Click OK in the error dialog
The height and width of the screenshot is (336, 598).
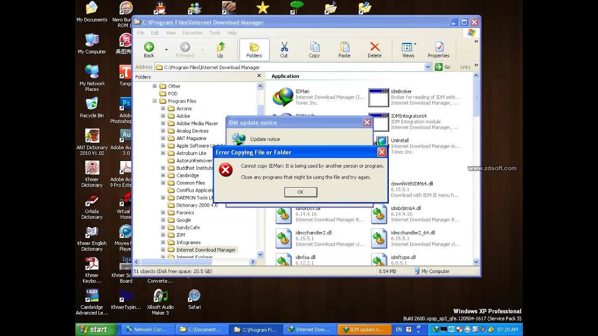tap(301, 192)
